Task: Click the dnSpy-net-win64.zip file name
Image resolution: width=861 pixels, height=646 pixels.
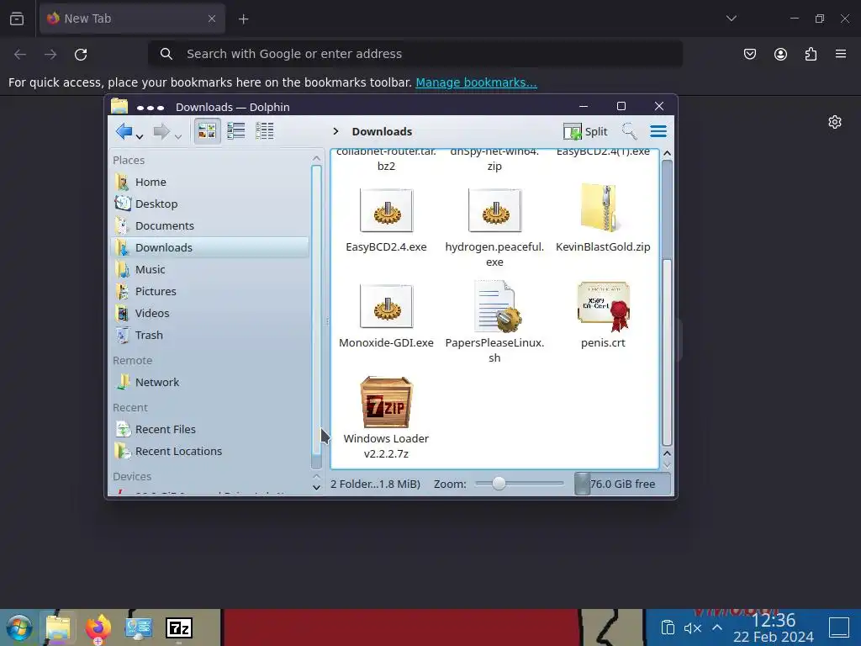Action: pos(494,158)
